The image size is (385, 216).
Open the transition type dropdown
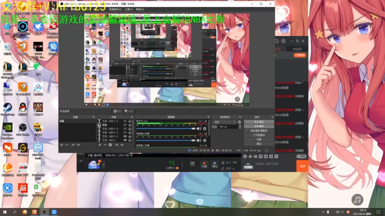click(225, 122)
